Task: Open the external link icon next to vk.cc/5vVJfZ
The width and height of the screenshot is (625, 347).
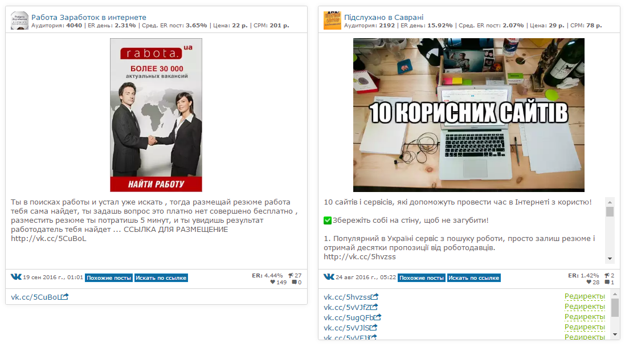Action: pyautogui.click(x=374, y=307)
